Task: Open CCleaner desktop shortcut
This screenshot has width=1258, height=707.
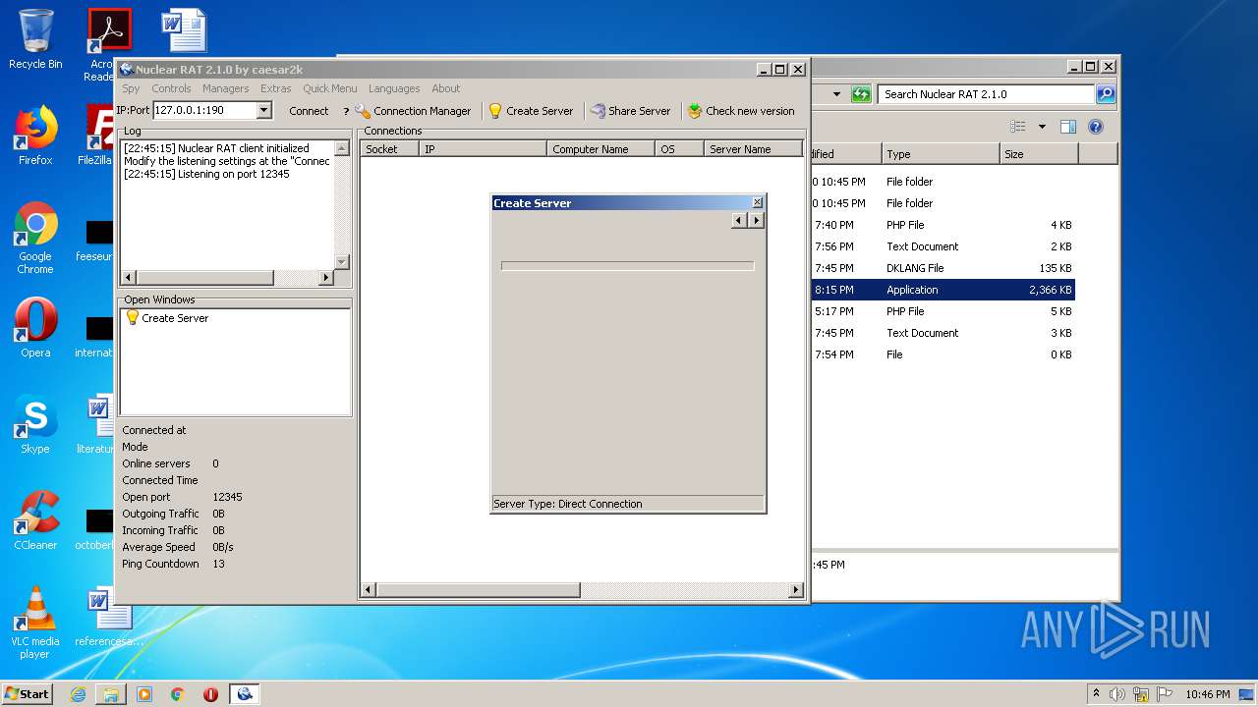Action: 35,520
